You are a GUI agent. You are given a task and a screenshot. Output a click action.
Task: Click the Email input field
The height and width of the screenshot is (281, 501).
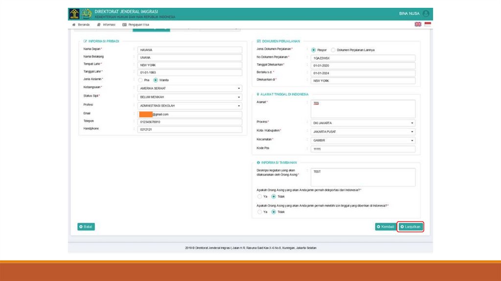(x=190, y=114)
